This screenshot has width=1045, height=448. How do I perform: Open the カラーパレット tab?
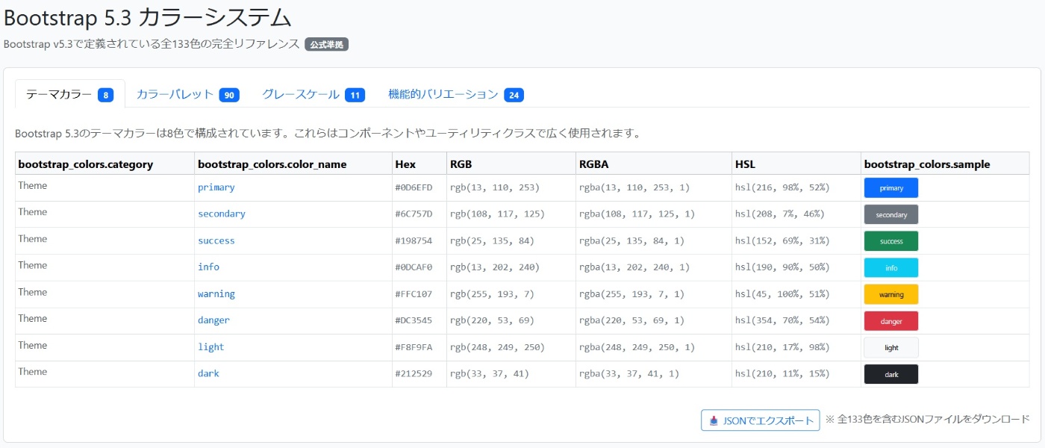point(187,94)
